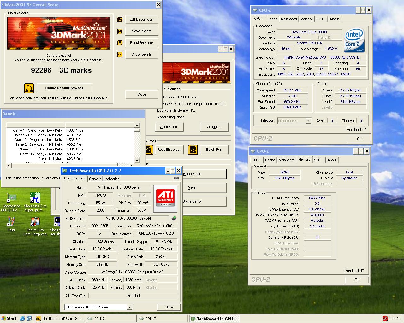The height and width of the screenshot is (323, 404).
Task: Switch to Sensors tab in GPU-Z
Action: 95,179
